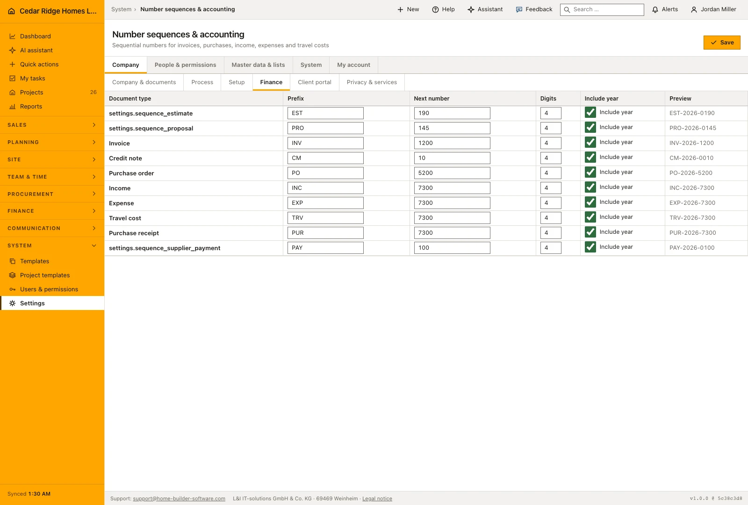The image size is (748, 505).
Task: Open AI assistant sparkle icon in sidebar
Action: coord(13,50)
